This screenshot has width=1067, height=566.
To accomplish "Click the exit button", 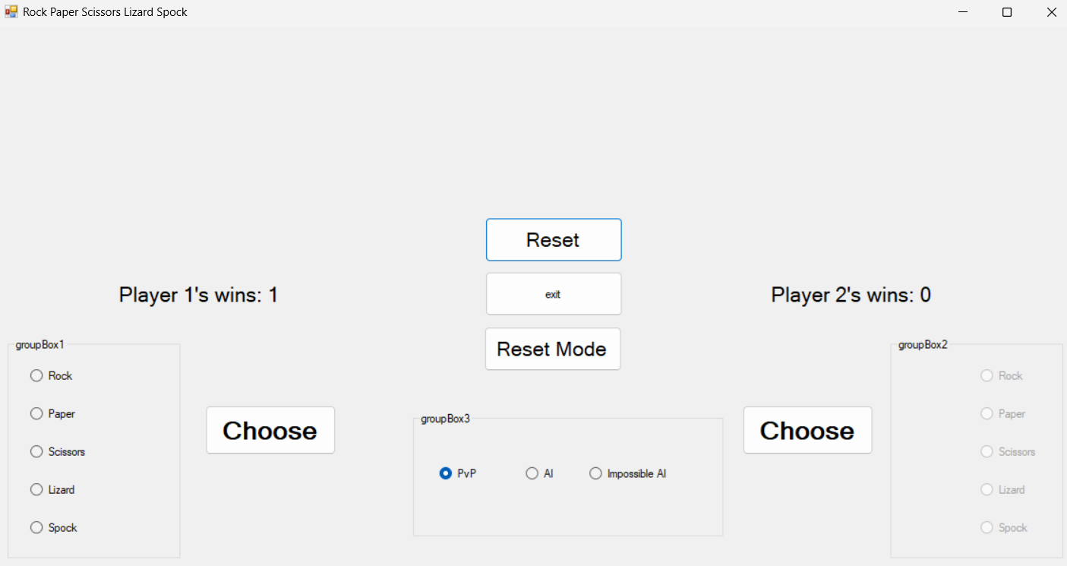I will (x=554, y=294).
